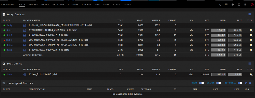The image size is (255, 98).
Task: Browse Flash contents via view icon
Action: click(x=251, y=75)
